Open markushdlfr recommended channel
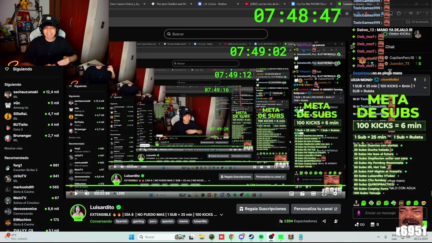Image resolution: width=432 pixels, height=243 pixels. pos(31,189)
